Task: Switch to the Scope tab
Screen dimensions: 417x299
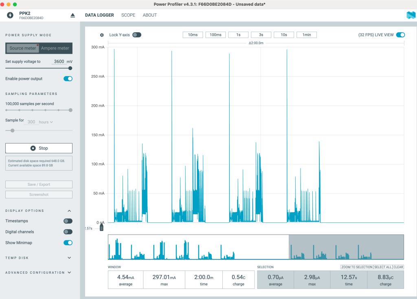Action: (x=128, y=15)
